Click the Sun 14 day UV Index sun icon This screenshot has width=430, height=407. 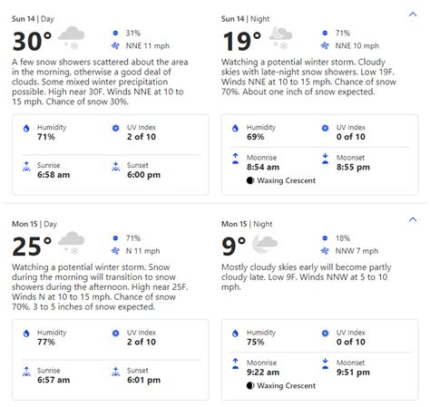115,128
